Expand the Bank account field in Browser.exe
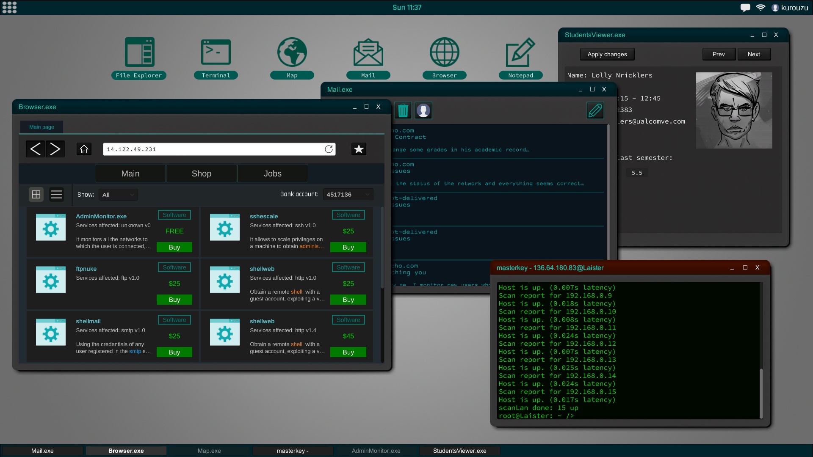This screenshot has width=813, height=457. point(366,194)
